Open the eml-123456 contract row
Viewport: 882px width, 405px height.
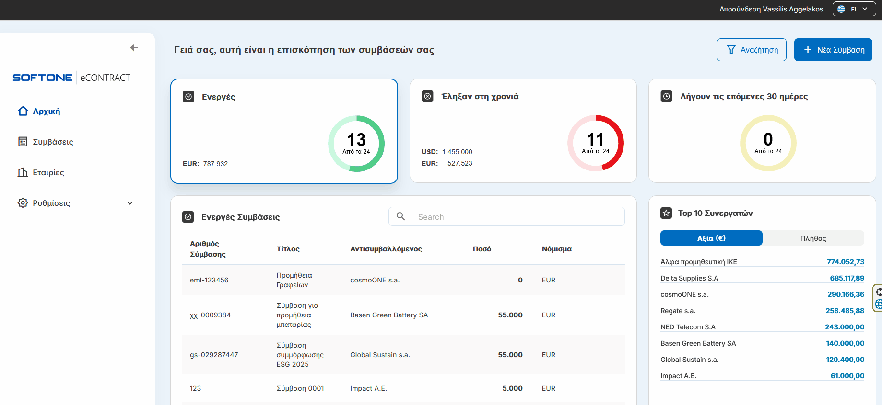pyautogui.click(x=209, y=280)
